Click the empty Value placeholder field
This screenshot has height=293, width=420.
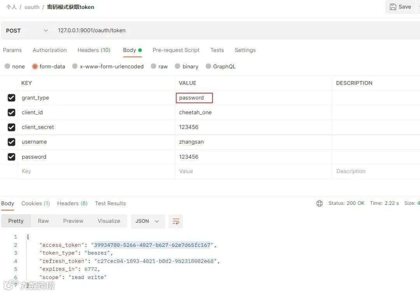click(254, 171)
